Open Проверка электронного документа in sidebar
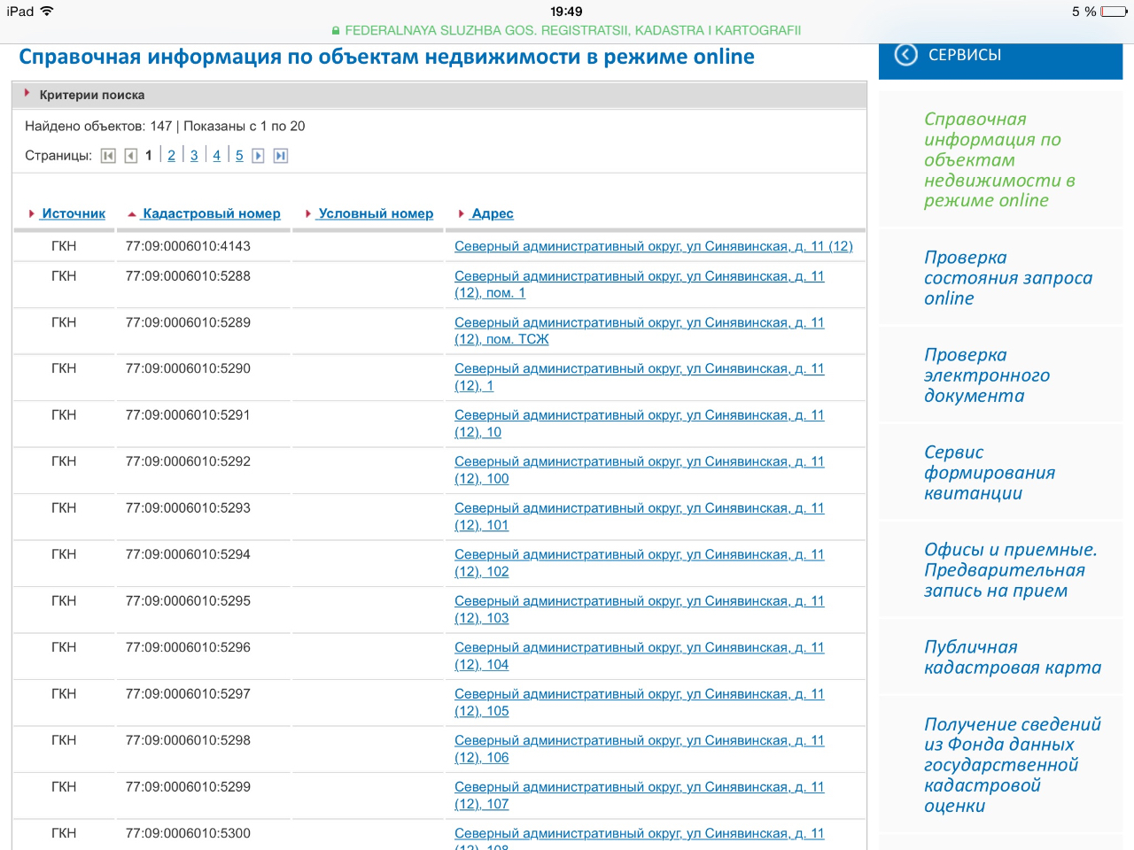Screen dimensions: 1134x850 click(x=986, y=375)
